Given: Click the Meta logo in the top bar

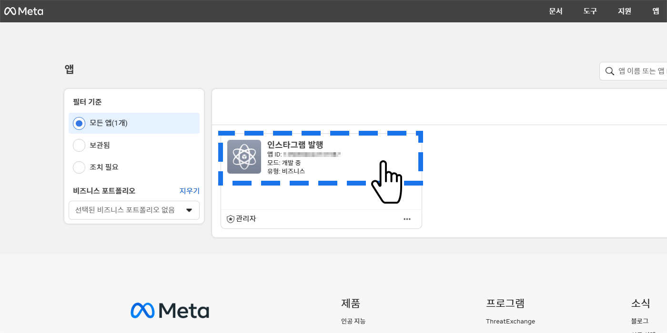Looking at the screenshot, I should coord(24,11).
